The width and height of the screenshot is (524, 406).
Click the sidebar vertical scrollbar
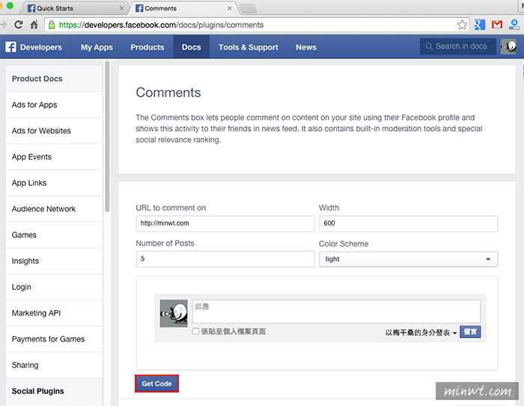(x=107, y=136)
